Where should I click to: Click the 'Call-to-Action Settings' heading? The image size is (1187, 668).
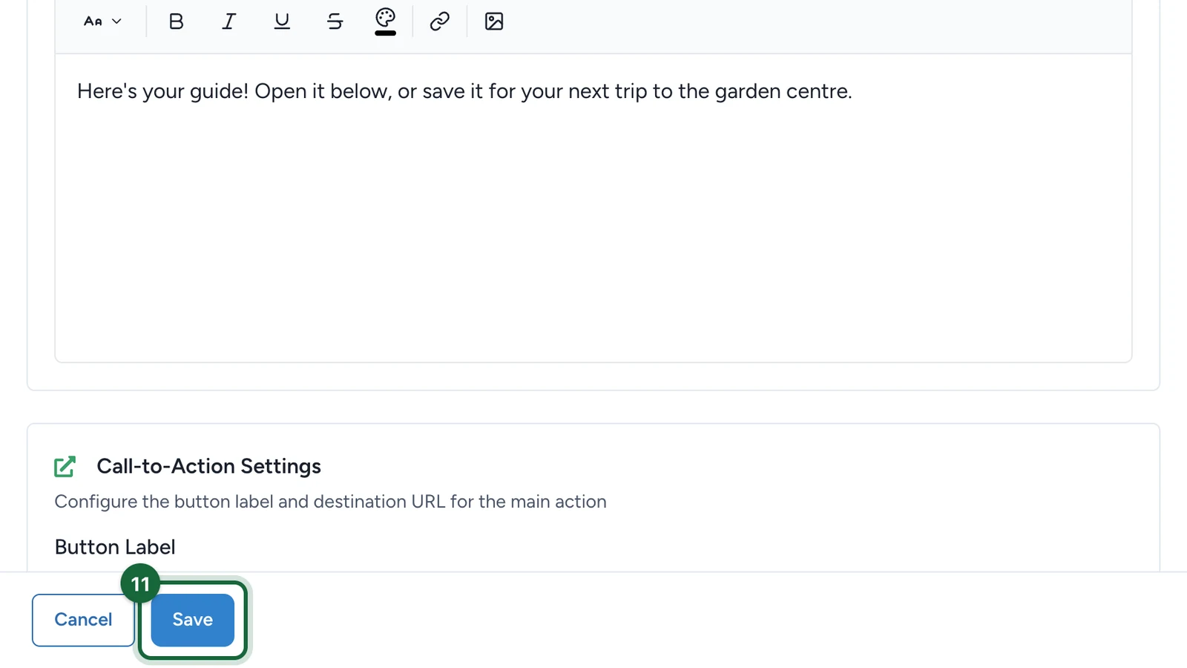click(208, 466)
